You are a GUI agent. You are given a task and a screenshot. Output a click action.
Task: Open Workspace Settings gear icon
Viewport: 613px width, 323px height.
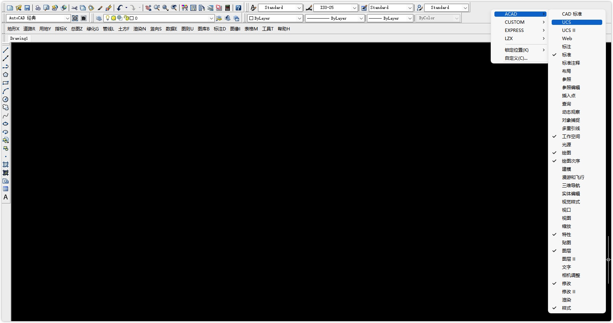(x=75, y=18)
